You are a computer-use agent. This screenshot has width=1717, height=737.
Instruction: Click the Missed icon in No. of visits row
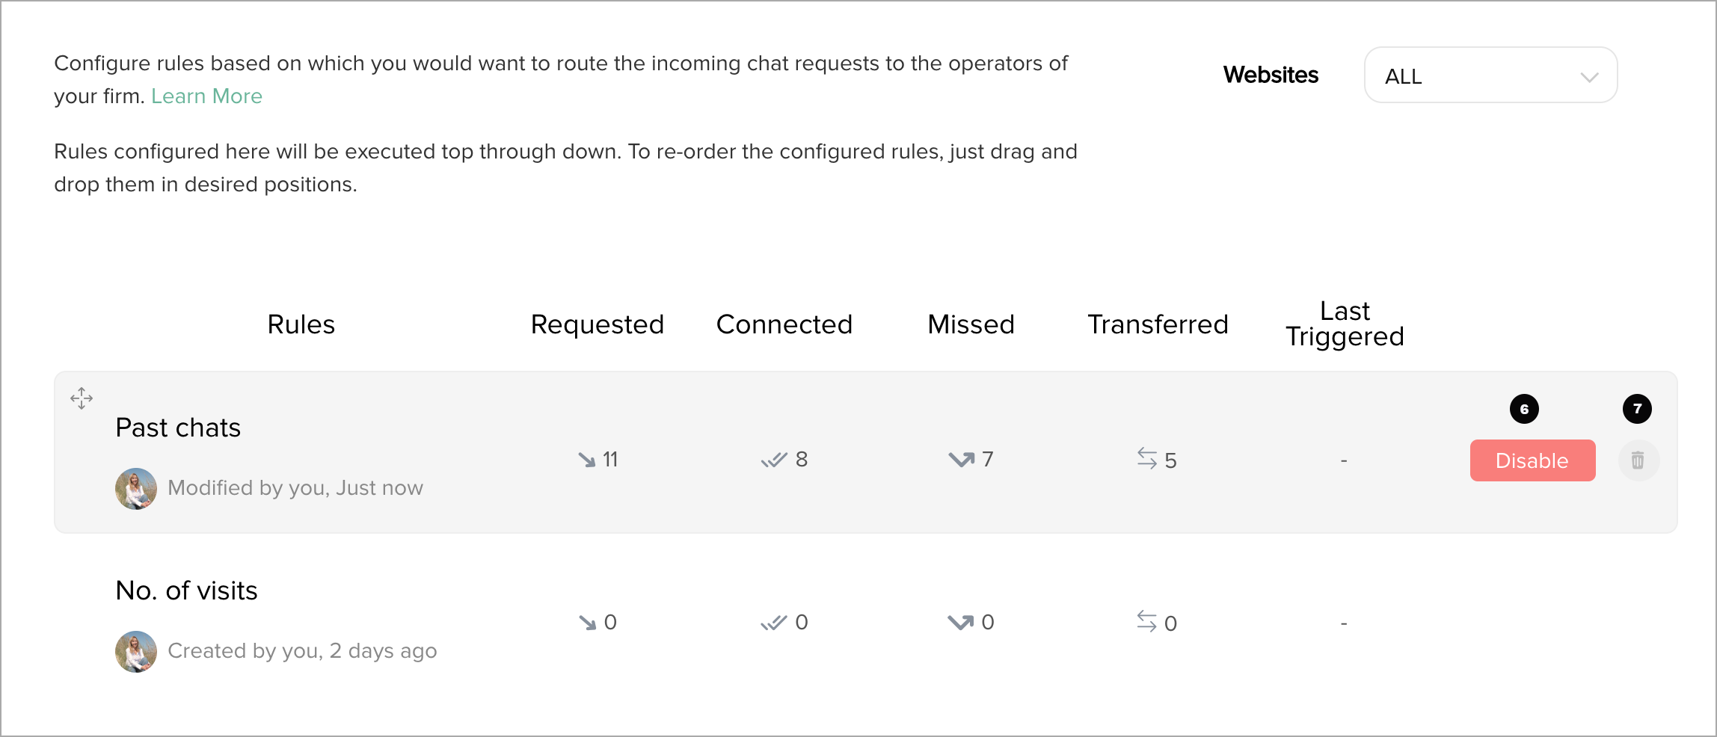pos(961,622)
